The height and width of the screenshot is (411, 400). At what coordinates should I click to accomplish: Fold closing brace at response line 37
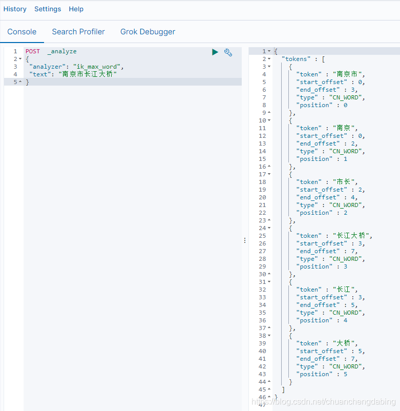point(269,328)
